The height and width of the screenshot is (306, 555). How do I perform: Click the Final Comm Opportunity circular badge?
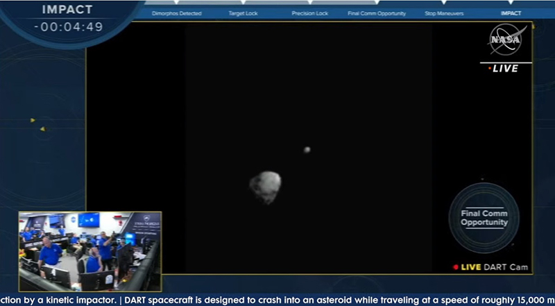[484, 218]
